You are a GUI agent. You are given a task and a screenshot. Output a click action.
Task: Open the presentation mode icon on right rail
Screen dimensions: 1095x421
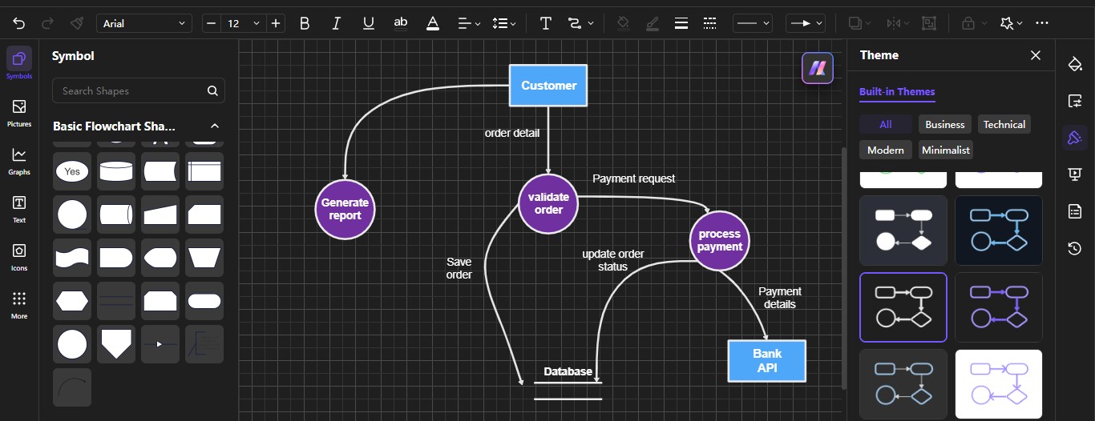[1075, 174]
